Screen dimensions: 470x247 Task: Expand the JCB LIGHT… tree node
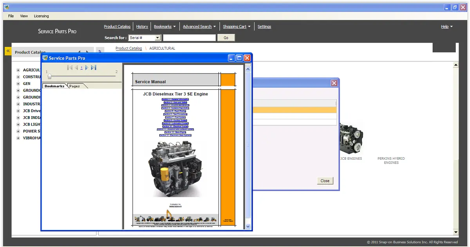click(x=18, y=124)
